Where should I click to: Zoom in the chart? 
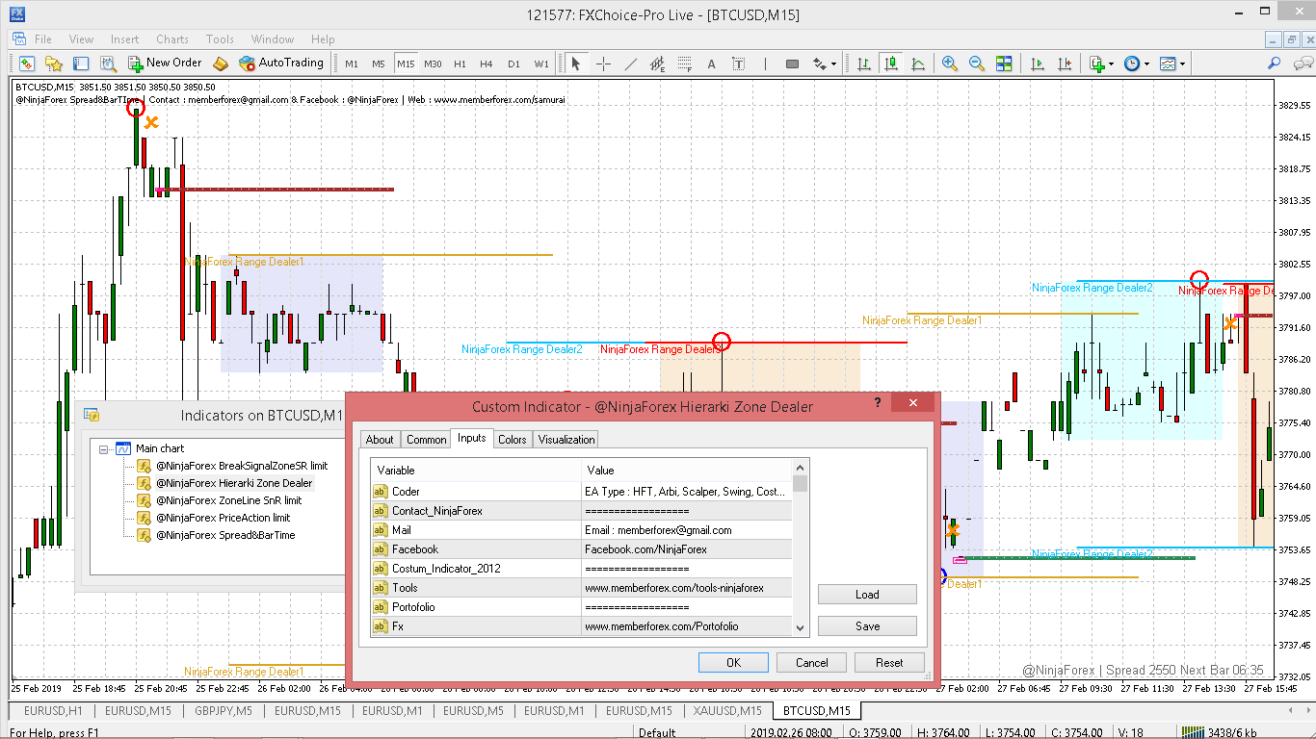pyautogui.click(x=950, y=64)
